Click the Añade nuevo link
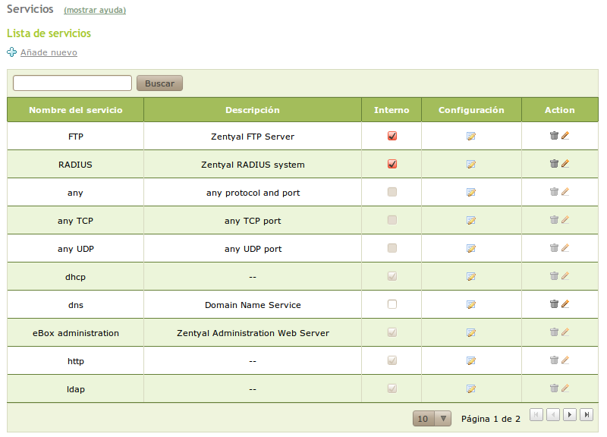The width and height of the screenshot is (607, 437). click(x=49, y=52)
